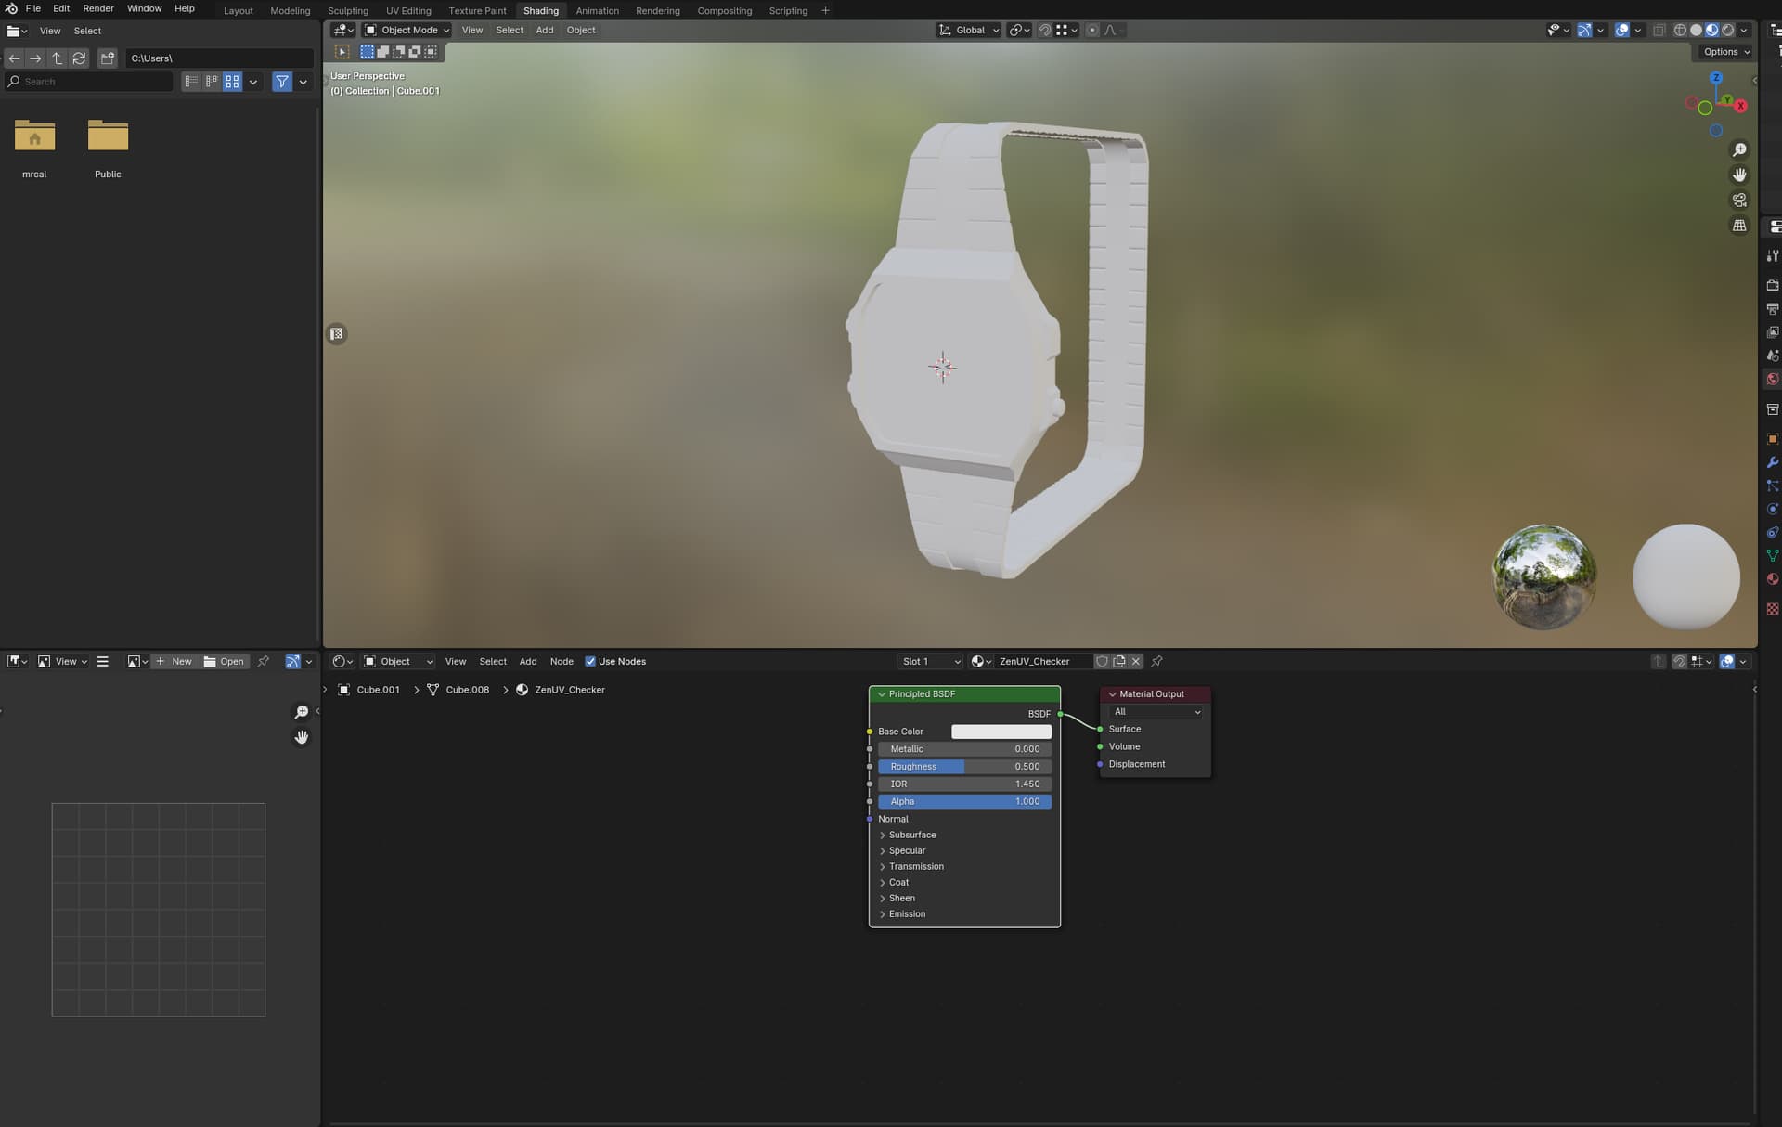
Task: Click the Base Color swatch in Principled BSDF
Action: (1001, 732)
